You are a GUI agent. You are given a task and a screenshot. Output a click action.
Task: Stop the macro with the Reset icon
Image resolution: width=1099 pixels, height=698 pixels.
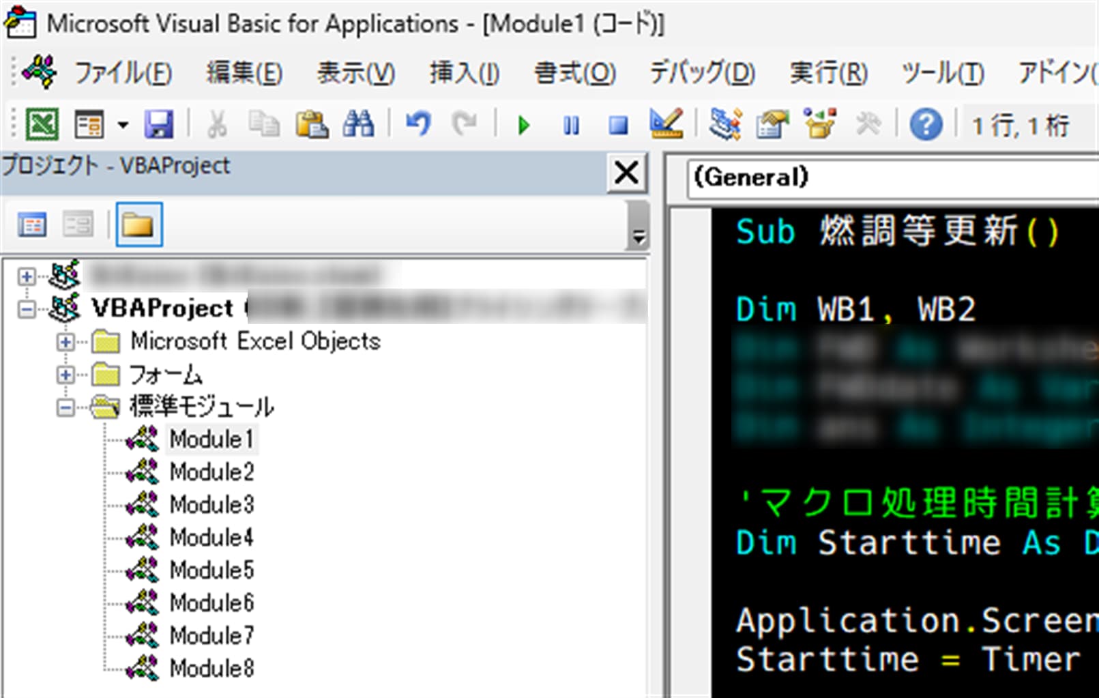point(618,125)
